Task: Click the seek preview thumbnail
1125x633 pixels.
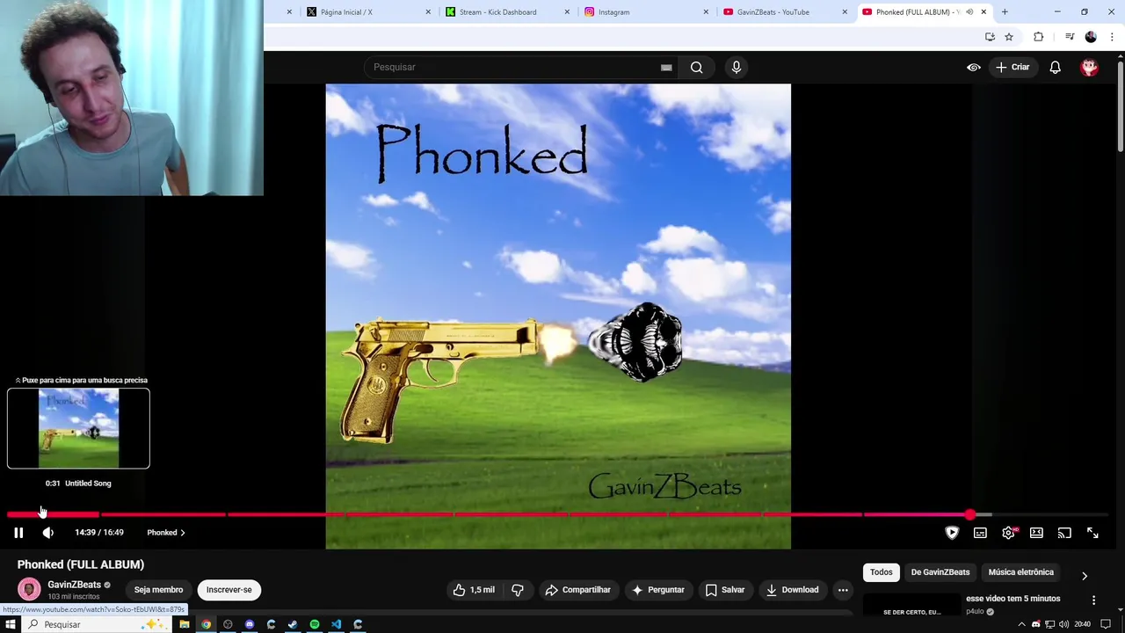Action: click(x=78, y=429)
